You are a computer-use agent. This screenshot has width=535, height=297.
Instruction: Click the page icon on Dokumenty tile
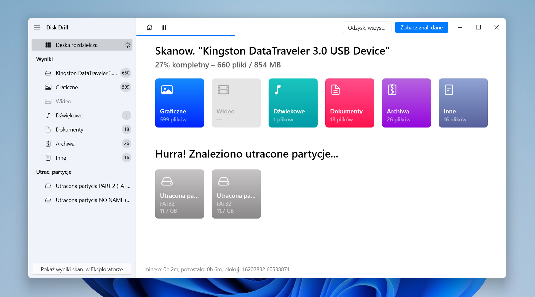[336, 90]
